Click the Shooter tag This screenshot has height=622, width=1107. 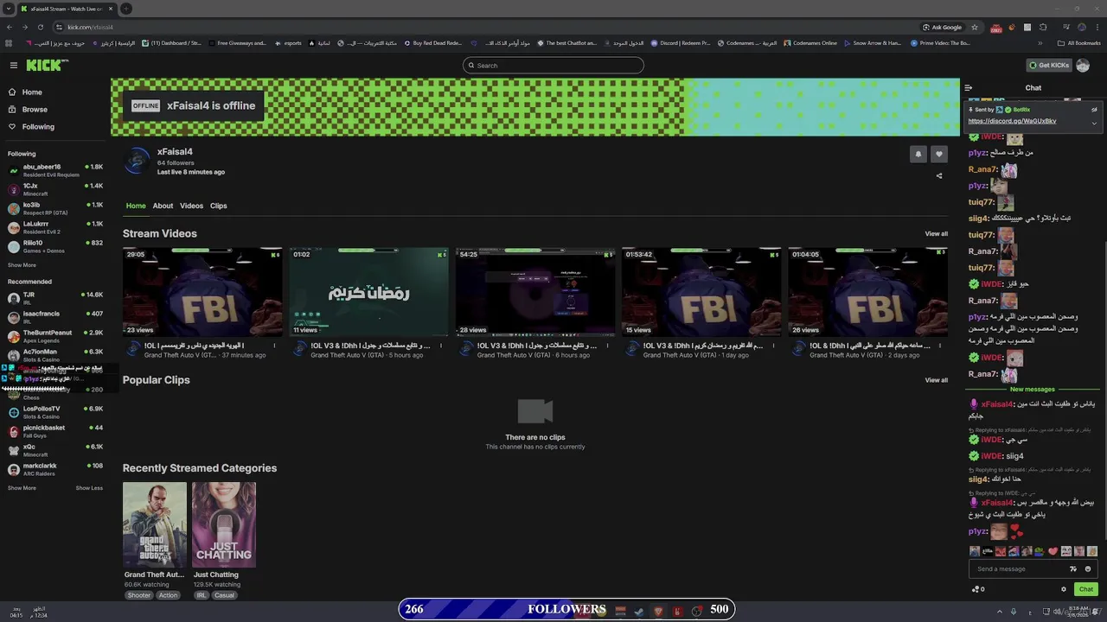[139, 595]
